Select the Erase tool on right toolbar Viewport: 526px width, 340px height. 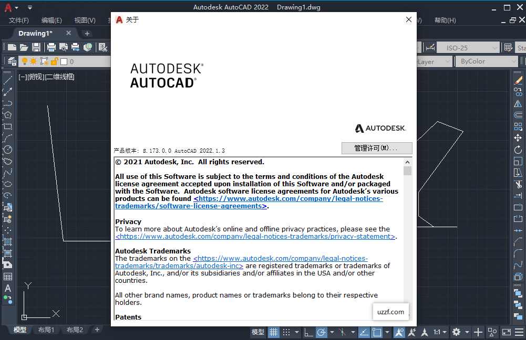pyautogui.click(x=518, y=80)
